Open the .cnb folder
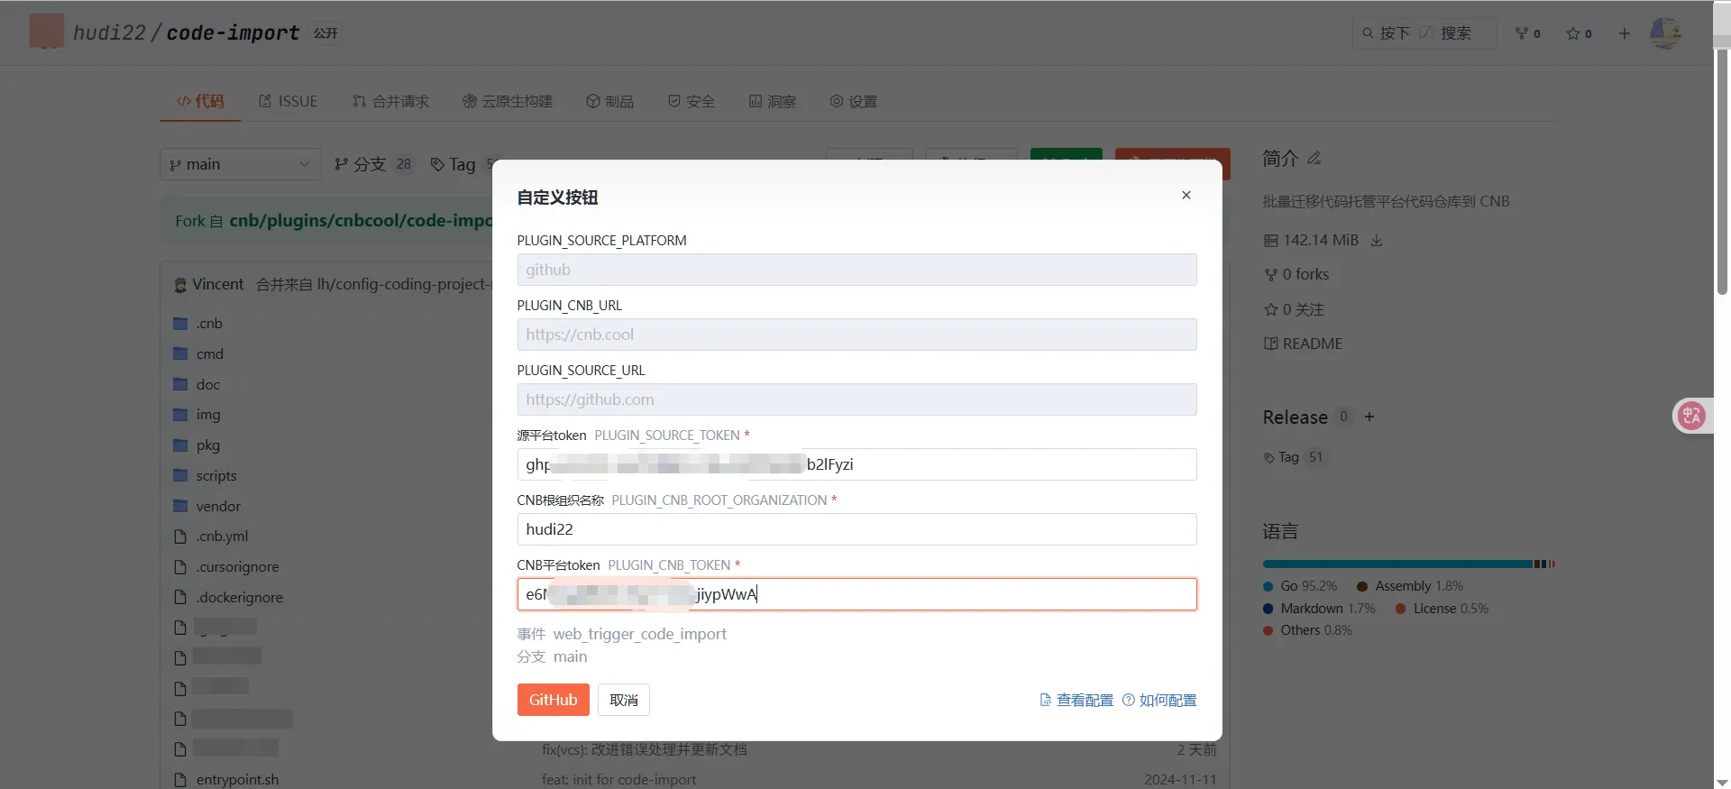Screen dimensions: 1731x789 click(209, 323)
